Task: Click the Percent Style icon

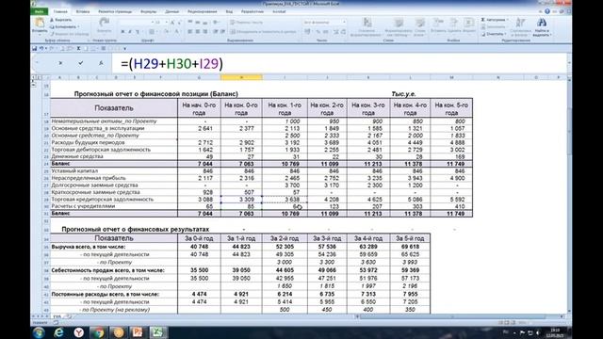Action: [318, 32]
